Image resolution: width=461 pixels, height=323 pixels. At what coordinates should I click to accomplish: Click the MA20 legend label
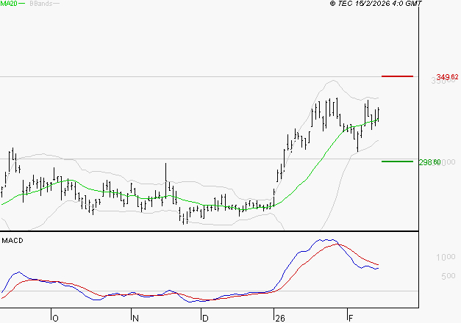(x=9, y=4)
